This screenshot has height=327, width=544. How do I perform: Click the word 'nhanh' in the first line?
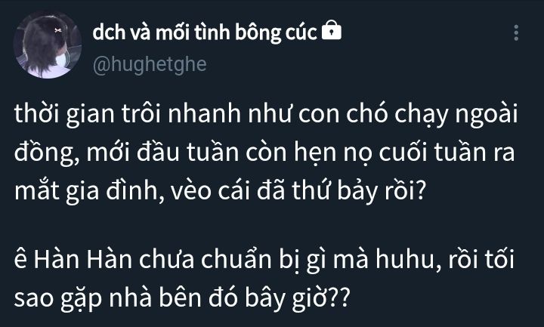tap(205, 114)
